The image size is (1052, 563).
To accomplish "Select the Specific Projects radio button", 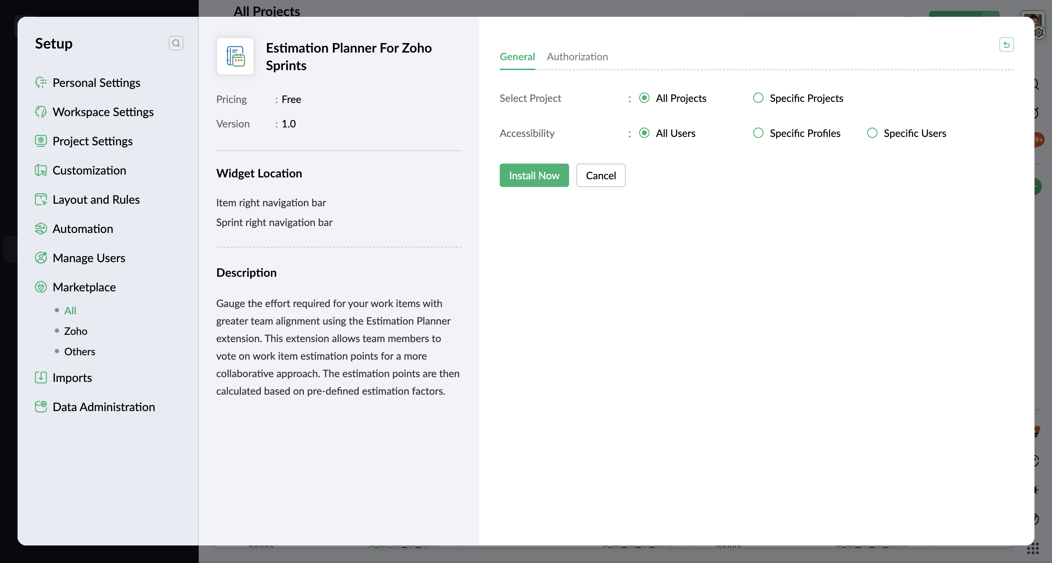I will click(758, 98).
